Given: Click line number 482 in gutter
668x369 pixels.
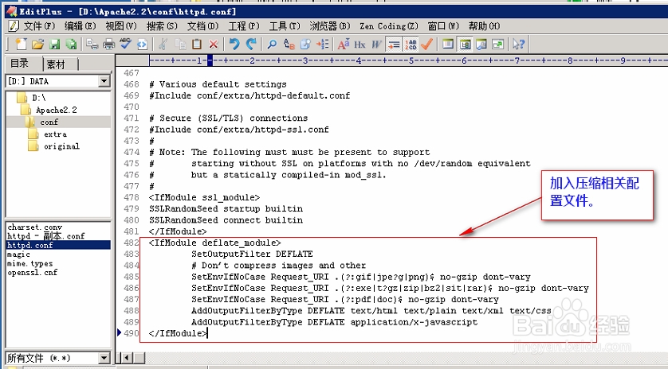Looking at the screenshot, I should click(x=132, y=243).
